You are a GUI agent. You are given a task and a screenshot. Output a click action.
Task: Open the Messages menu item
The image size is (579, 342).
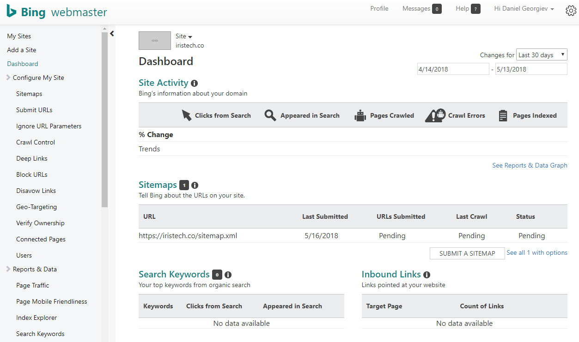click(x=416, y=9)
